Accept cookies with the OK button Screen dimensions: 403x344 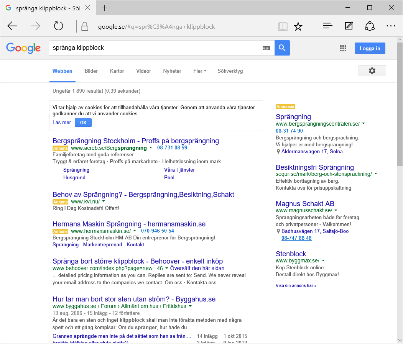pos(83,123)
